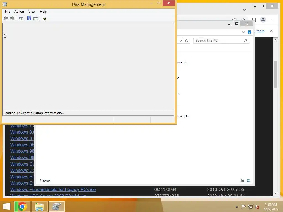This screenshot has width=283, height=212.
Task: Click the settings toolbar icon in Disk Management
Action: click(x=44, y=18)
